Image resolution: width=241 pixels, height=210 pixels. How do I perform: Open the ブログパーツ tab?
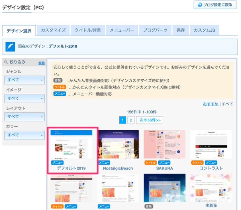155,30
